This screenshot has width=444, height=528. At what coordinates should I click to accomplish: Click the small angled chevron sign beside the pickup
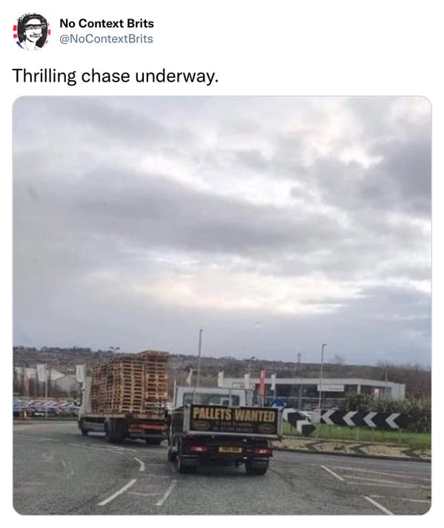click(x=300, y=422)
